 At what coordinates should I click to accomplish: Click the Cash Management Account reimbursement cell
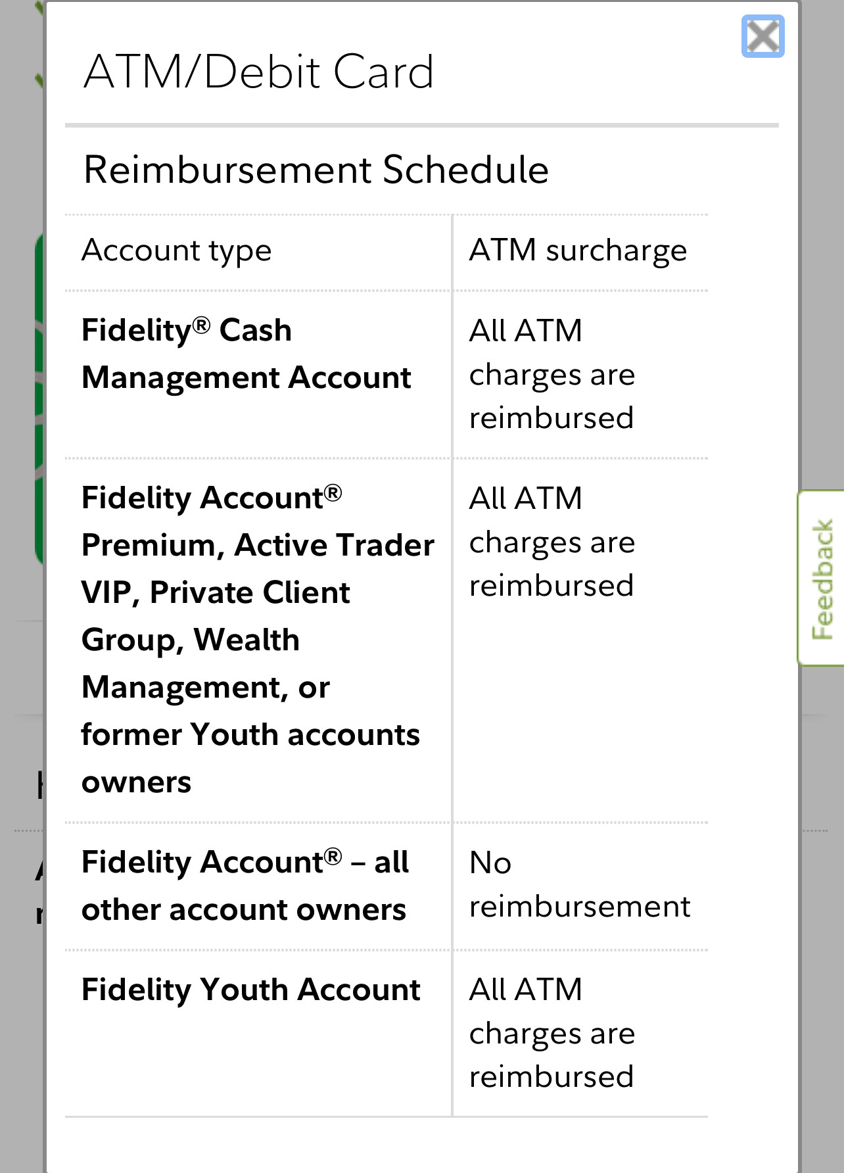click(552, 374)
